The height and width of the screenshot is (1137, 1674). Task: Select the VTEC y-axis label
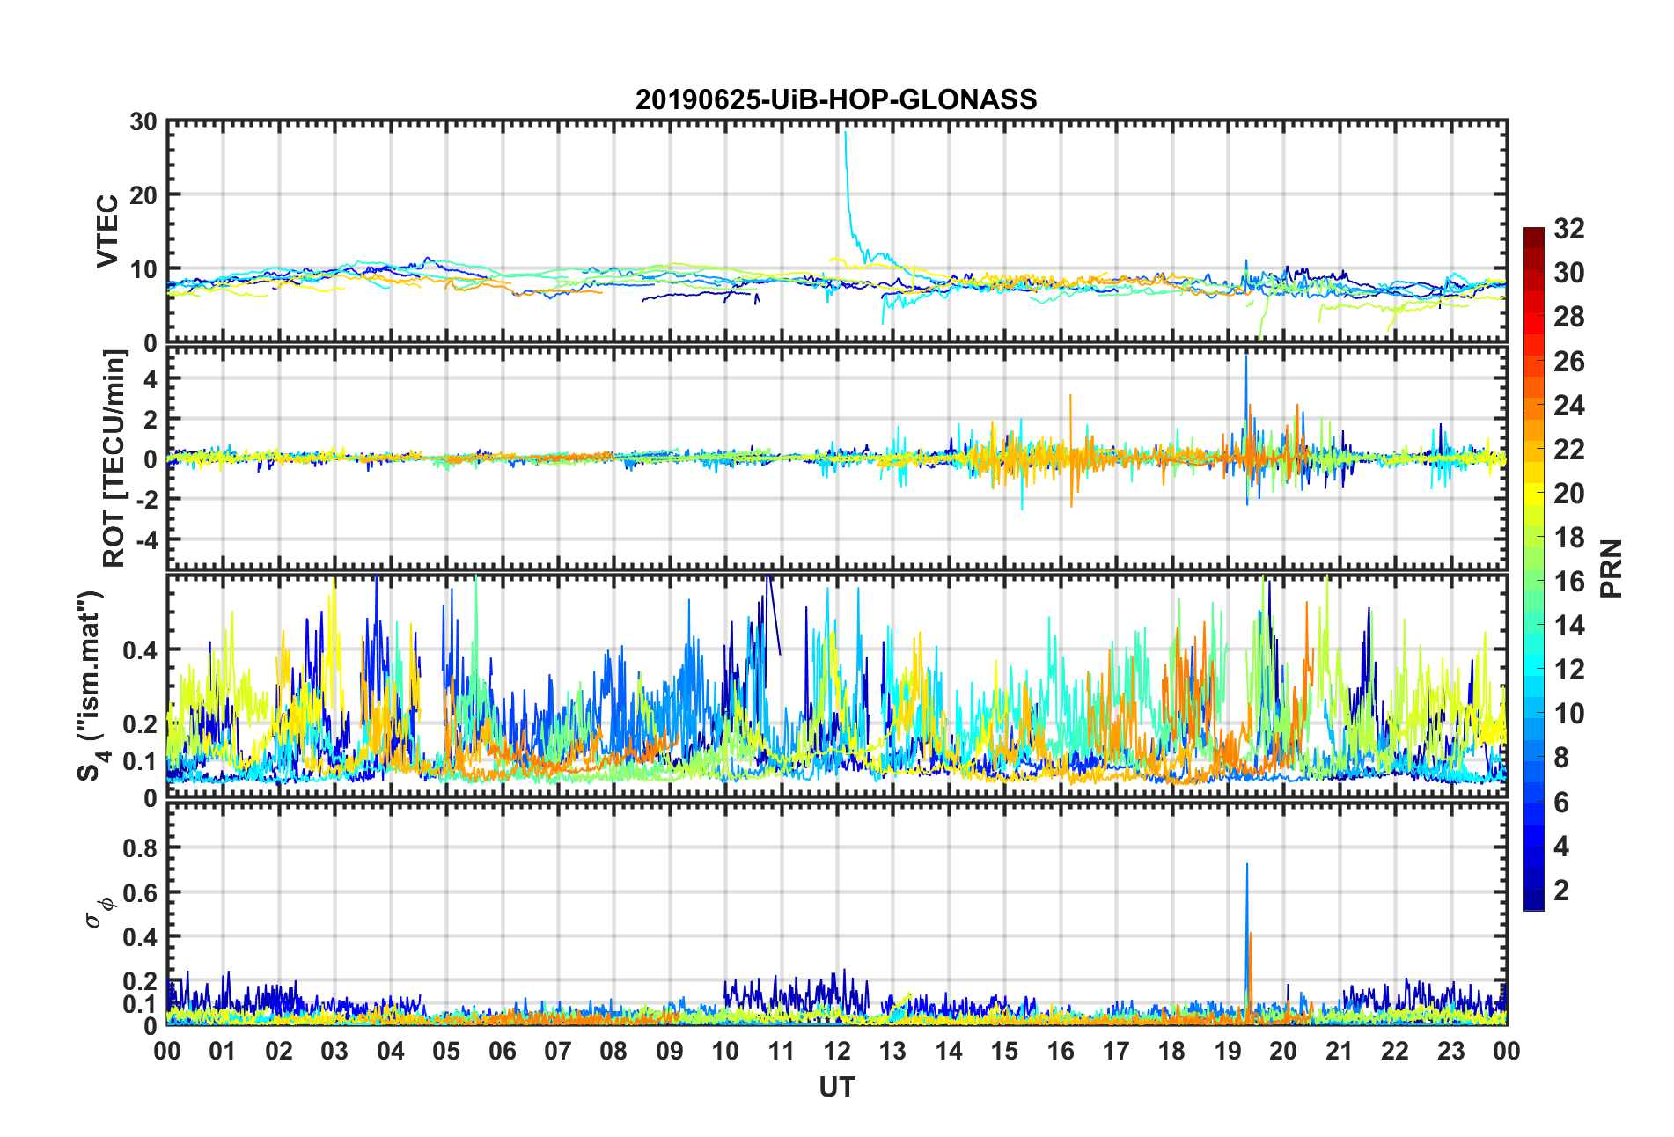[x=107, y=231]
